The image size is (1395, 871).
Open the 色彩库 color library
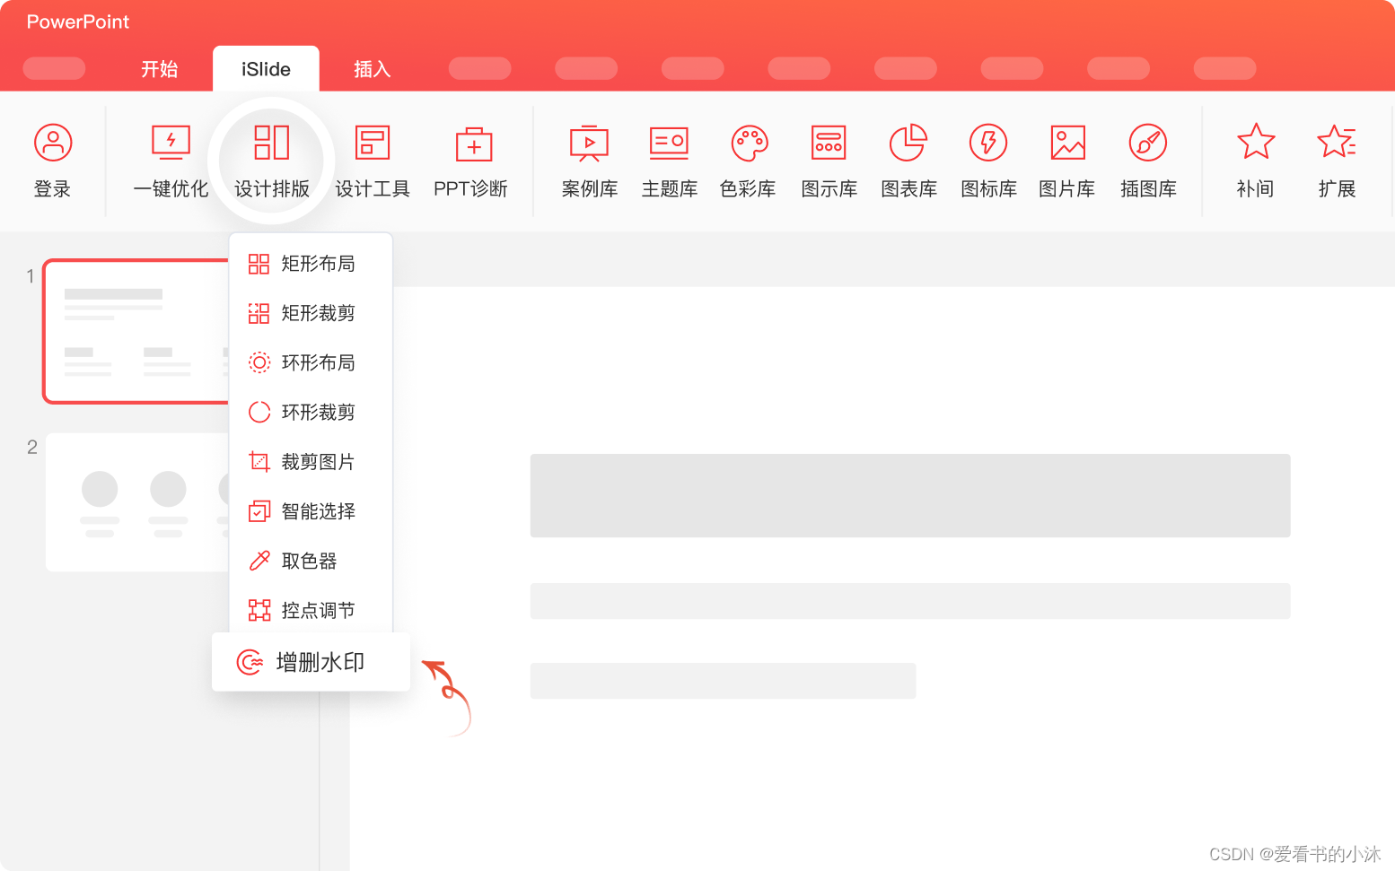pyautogui.click(x=749, y=161)
